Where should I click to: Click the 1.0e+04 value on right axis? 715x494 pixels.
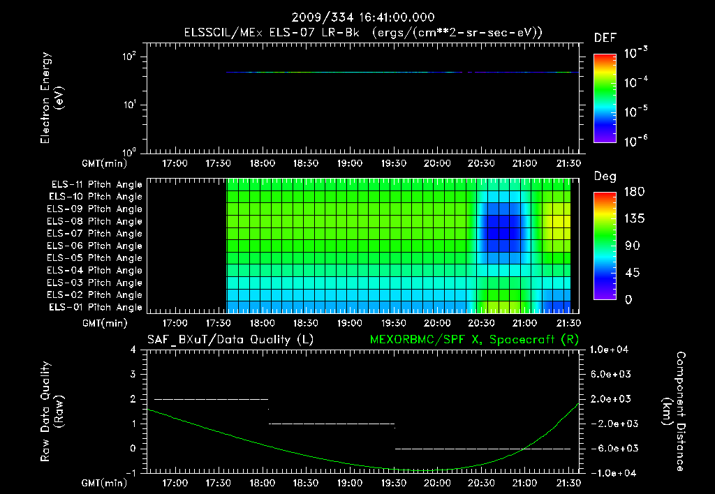click(x=609, y=350)
